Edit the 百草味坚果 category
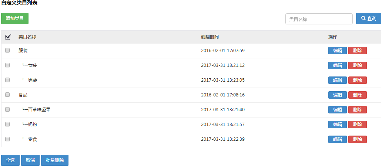This screenshot has width=382, height=167. (x=337, y=110)
